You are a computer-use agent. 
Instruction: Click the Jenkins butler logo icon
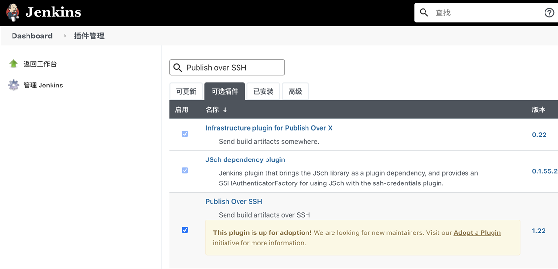pos(13,13)
